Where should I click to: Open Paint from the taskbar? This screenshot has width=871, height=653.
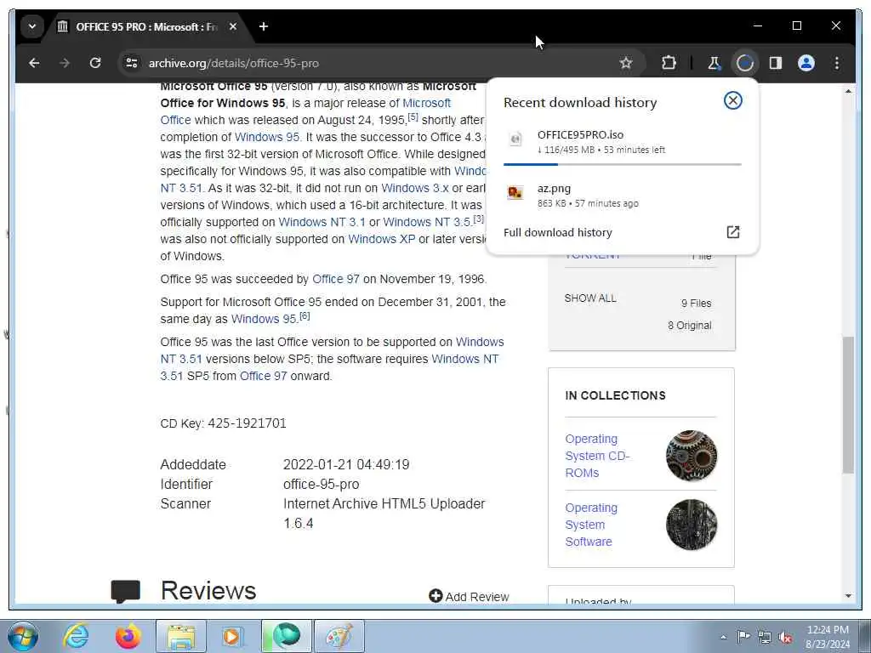pyautogui.click(x=339, y=636)
